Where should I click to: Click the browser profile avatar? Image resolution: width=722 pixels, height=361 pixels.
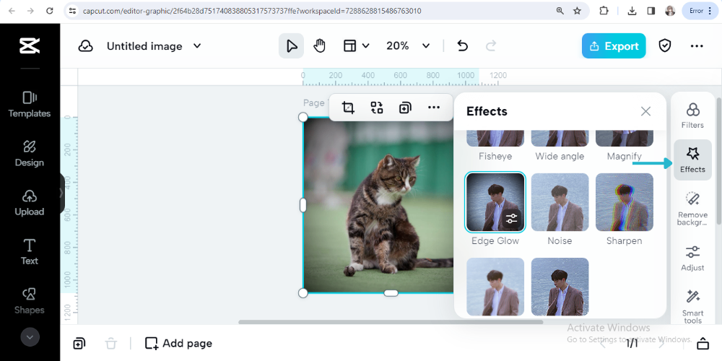(670, 11)
